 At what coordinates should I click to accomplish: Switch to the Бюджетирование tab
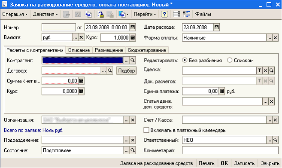pyautogui.click(x=147, y=50)
